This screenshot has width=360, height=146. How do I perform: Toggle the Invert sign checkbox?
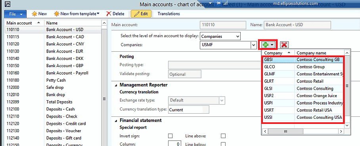[170, 136]
